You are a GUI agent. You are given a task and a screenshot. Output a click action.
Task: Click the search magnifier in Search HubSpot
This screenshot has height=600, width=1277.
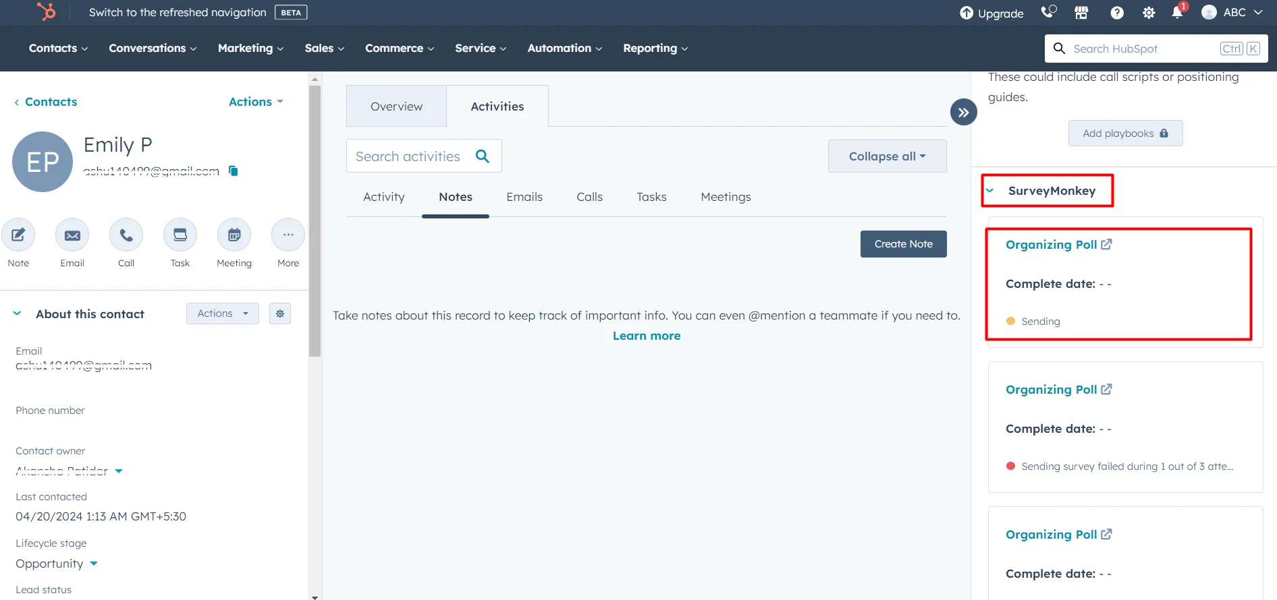tap(1059, 49)
